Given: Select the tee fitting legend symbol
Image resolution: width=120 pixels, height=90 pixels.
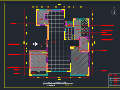Looking at the screenshot, I should [x=111, y=80].
